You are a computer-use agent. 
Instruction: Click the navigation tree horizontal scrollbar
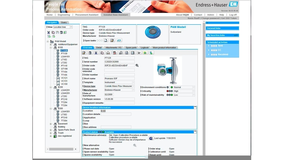pos(61,149)
